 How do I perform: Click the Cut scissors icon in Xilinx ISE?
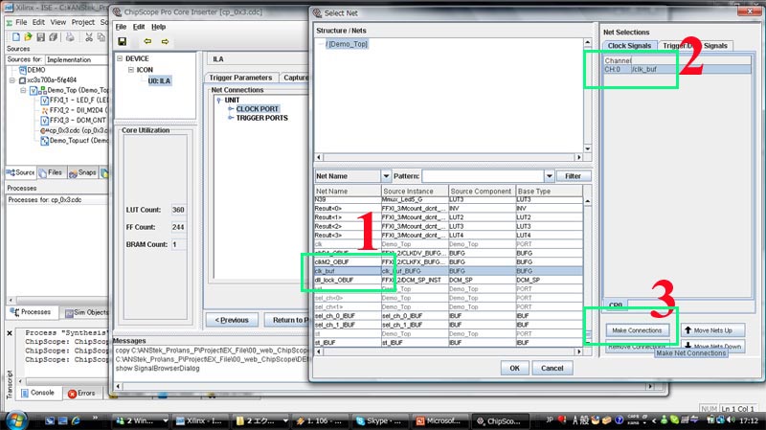(x=89, y=36)
